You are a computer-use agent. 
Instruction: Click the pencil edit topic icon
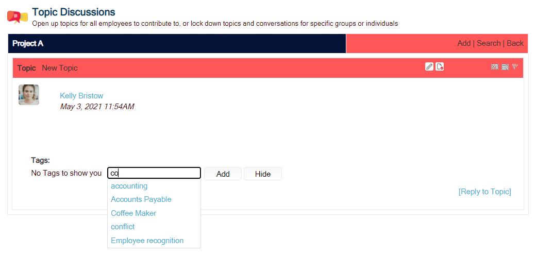(429, 66)
